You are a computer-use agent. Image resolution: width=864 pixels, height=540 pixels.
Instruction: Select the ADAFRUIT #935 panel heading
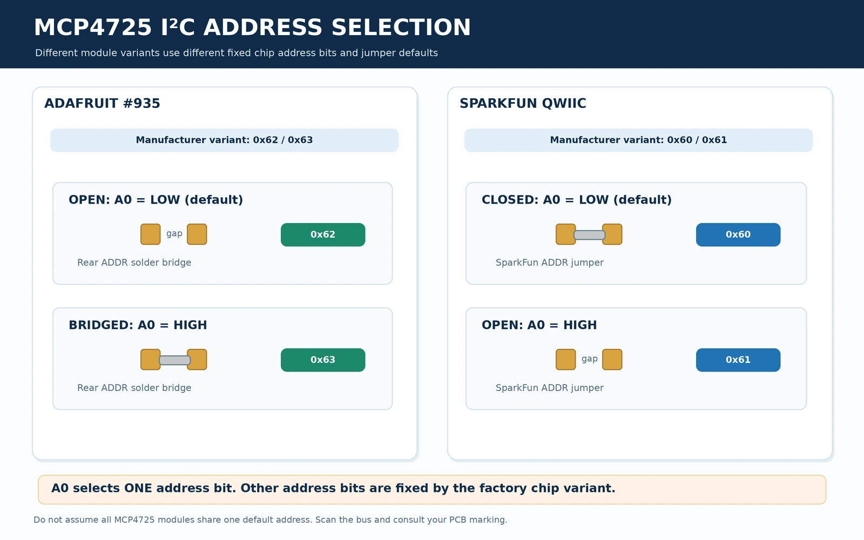coord(102,103)
